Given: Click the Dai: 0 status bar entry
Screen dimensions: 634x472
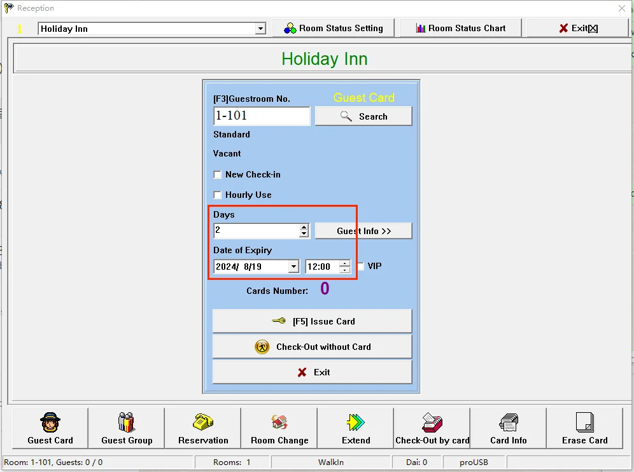Looking at the screenshot, I should pyautogui.click(x=416, y=462).
